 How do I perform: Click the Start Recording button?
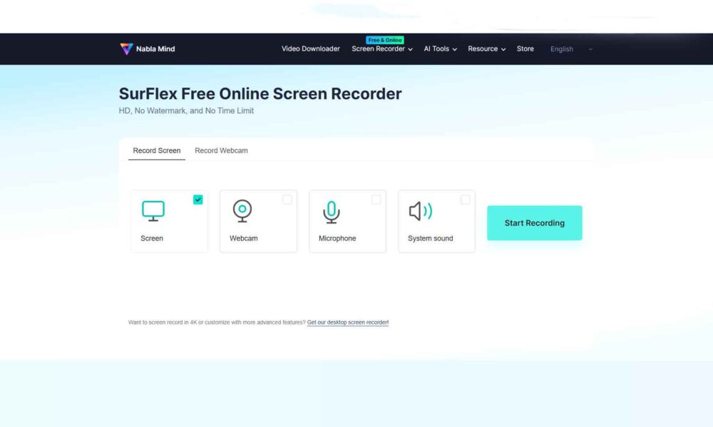534,223
